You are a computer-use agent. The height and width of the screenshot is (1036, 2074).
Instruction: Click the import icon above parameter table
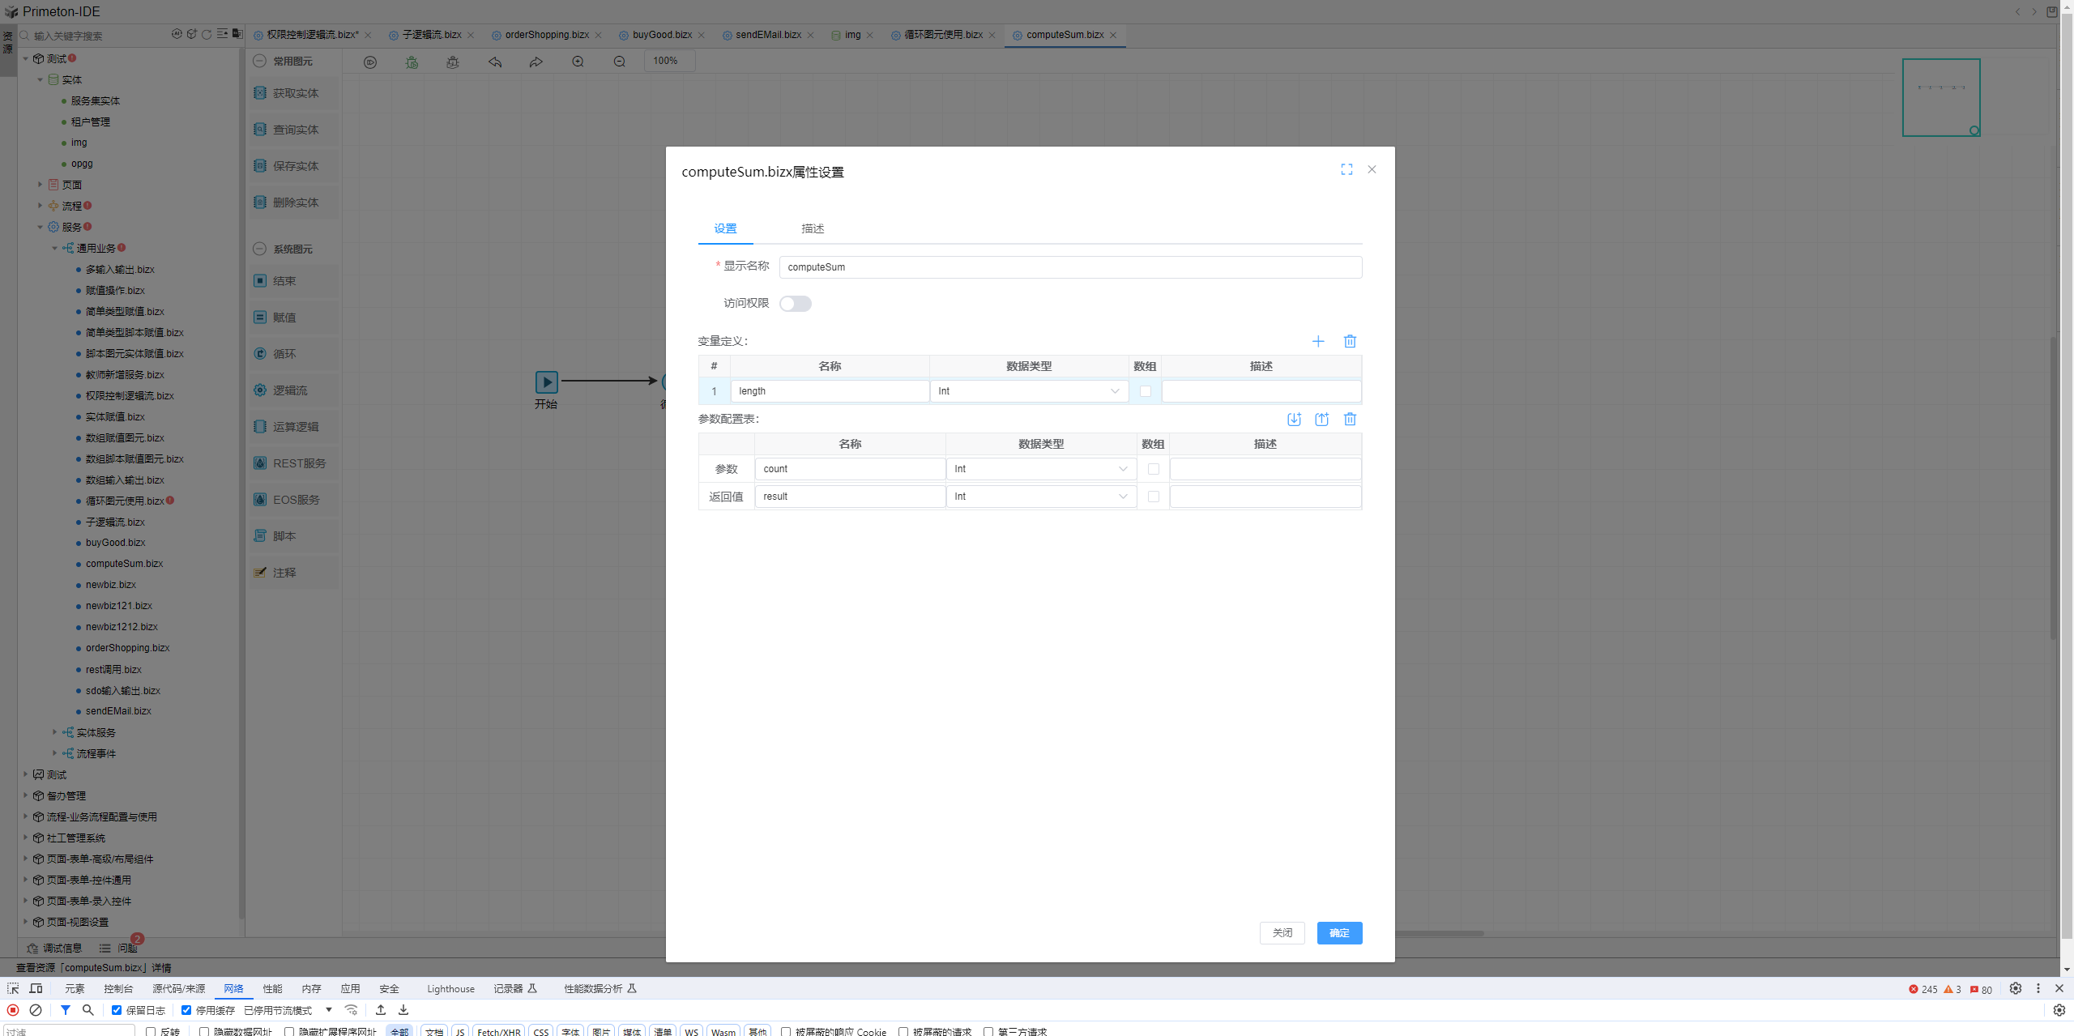1294,419
